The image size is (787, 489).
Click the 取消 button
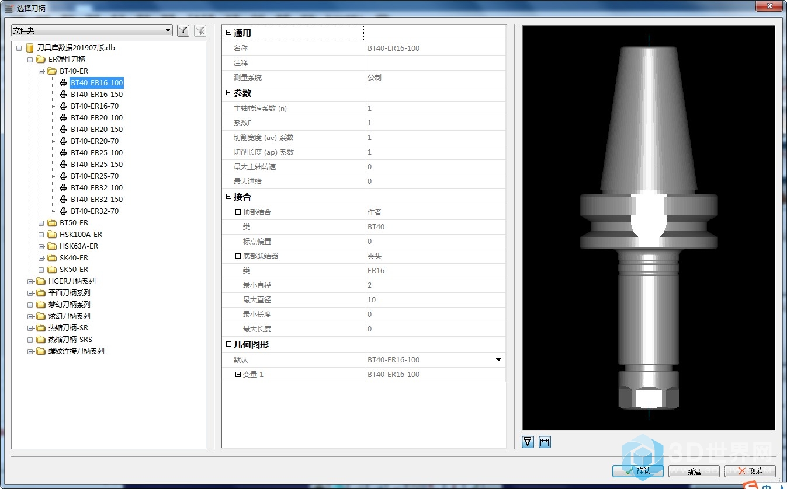pyautogui.click(x=750, y=471)
